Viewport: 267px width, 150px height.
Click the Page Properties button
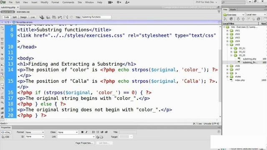(x=84, y=143)
